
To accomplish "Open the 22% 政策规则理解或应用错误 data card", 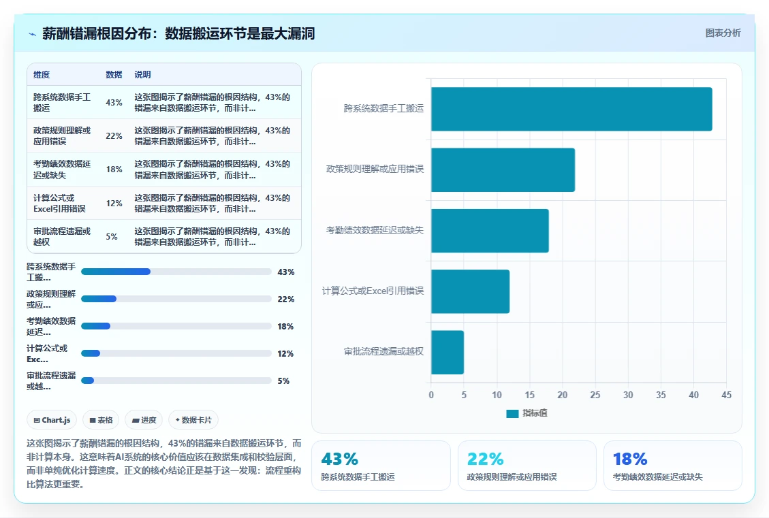I will pos(527,466).
